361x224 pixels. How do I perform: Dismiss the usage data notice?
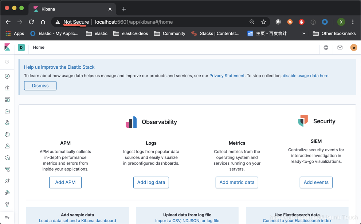[40, 86]
